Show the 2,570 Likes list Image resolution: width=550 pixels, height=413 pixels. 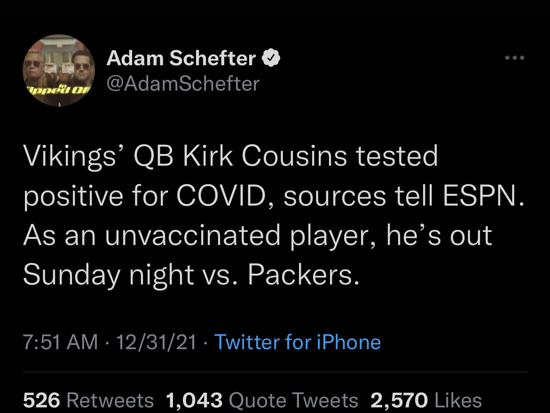[426, 400]
